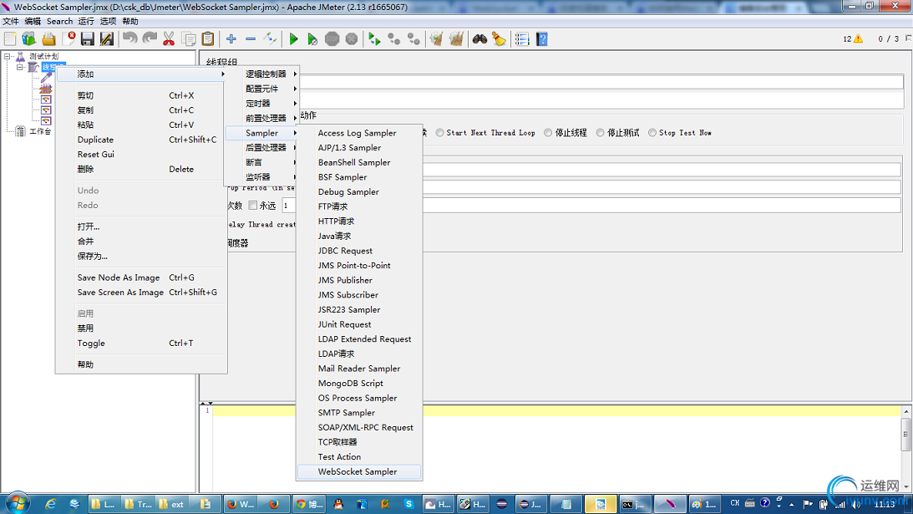Expand the 后置处理器 submenu

[x=261, y=147]
